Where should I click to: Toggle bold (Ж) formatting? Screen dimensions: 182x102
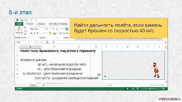pyautogui.click(x=31, y=33)
